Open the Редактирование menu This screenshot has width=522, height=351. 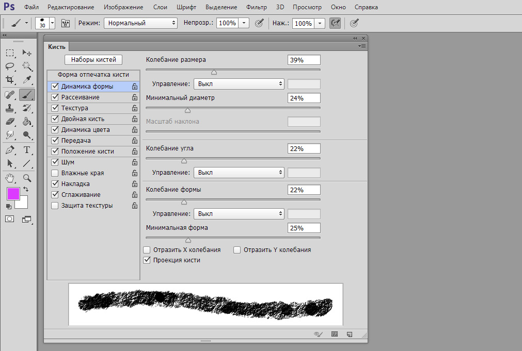click(x=71, y=7)
